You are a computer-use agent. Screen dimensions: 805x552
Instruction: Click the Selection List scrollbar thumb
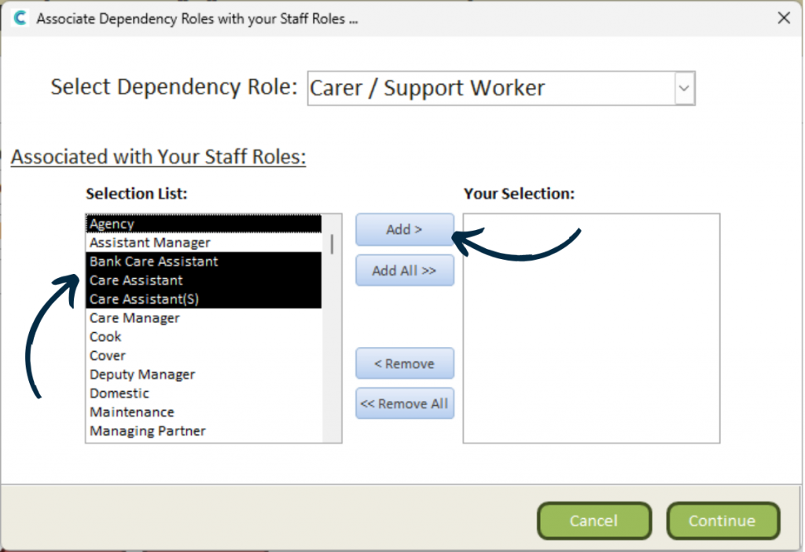(x=333, y=244)
